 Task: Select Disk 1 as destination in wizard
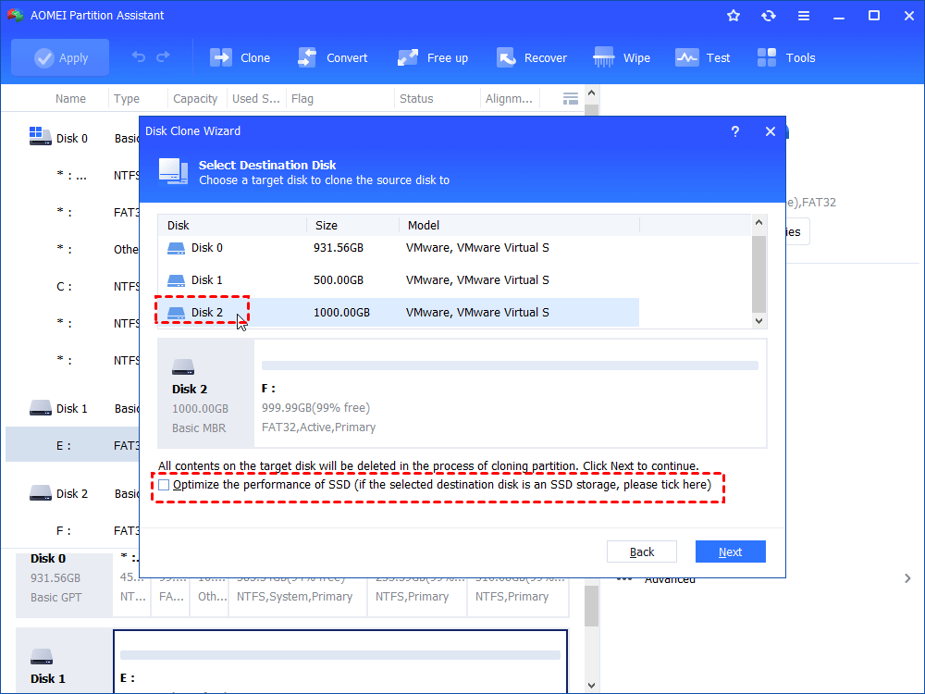(x=398, y=279)
